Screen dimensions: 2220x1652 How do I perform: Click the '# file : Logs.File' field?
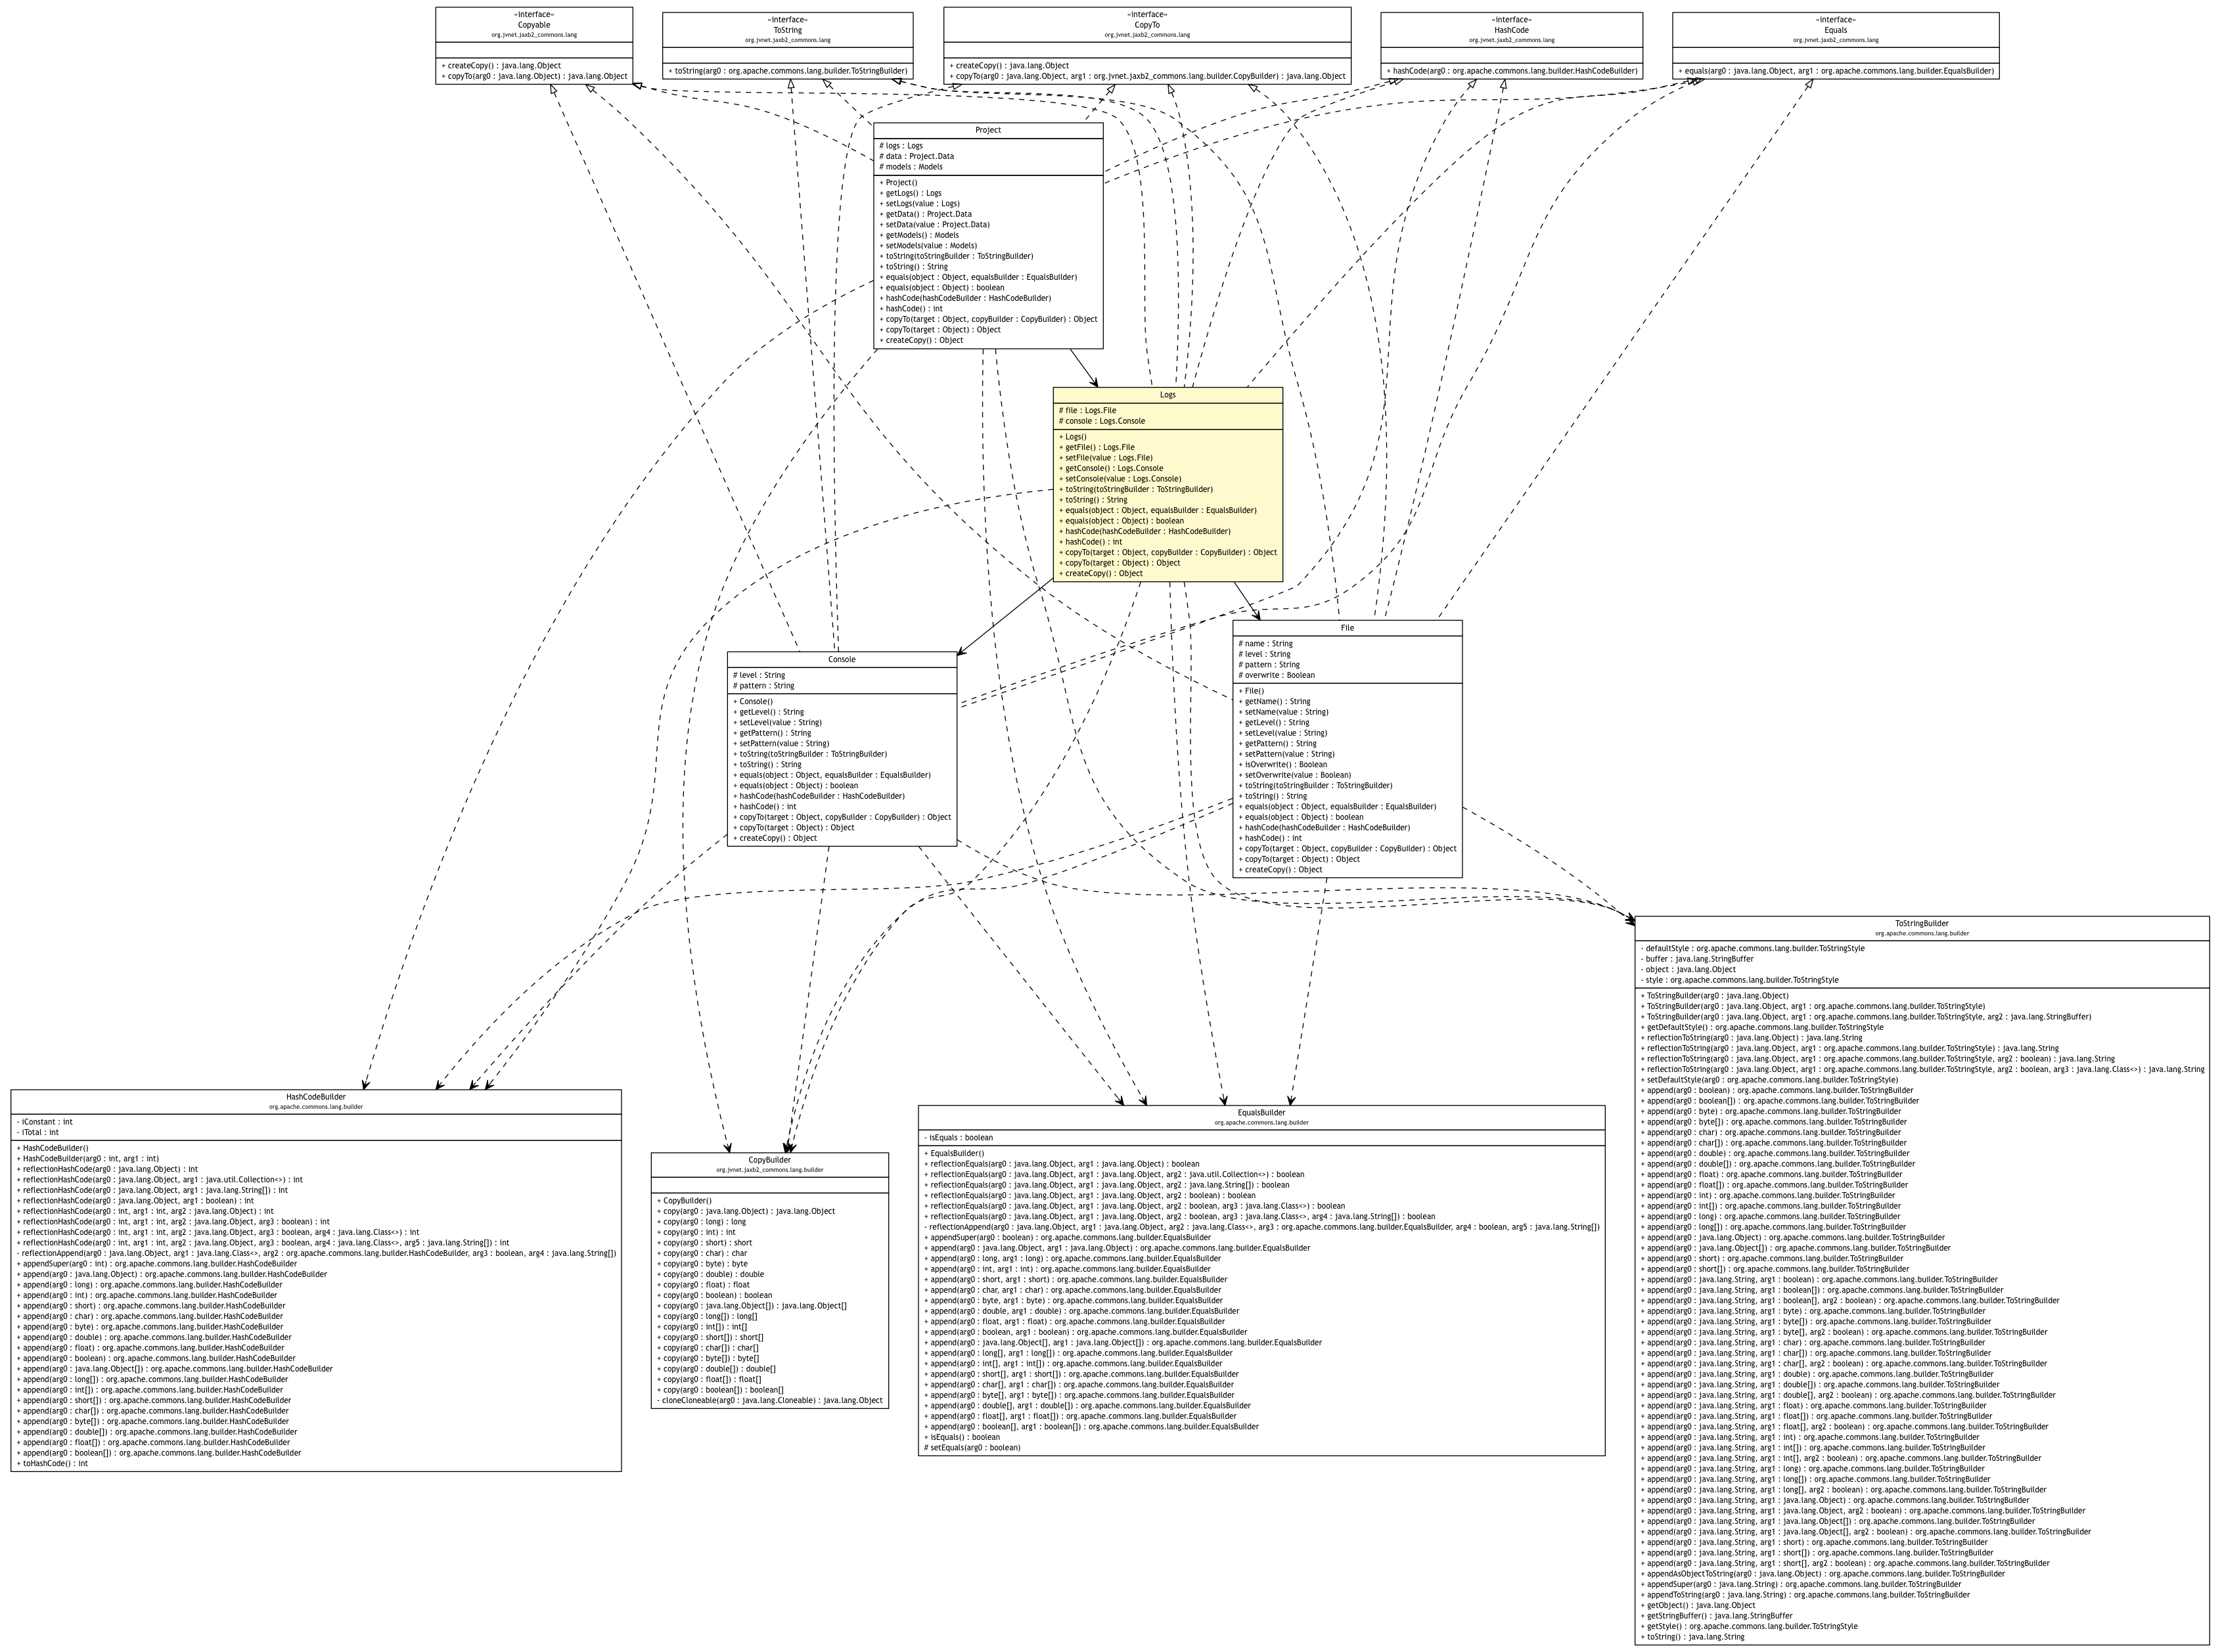click(x=1087, y=410)
